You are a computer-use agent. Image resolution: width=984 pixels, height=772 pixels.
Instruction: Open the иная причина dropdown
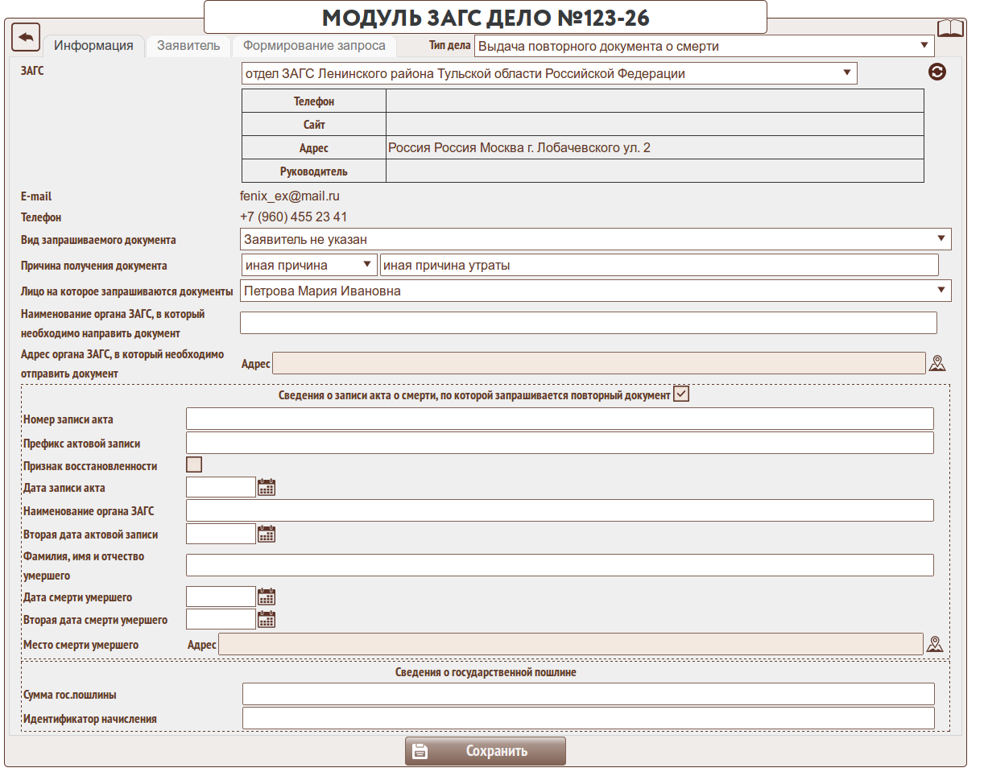click(x=309, y=265)
